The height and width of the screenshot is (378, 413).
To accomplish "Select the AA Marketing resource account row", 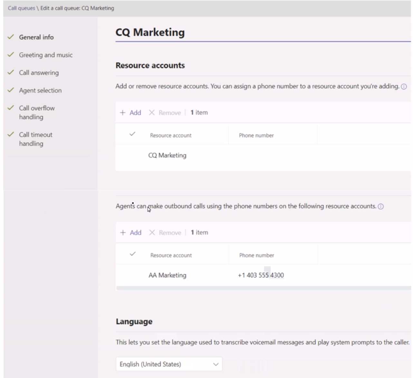I will tap(167, 275).
